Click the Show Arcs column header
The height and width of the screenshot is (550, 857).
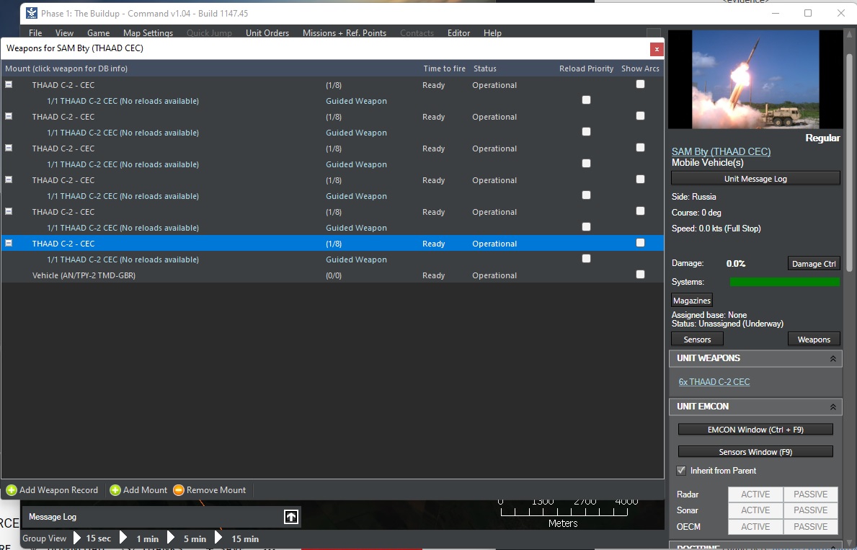coord(640,68)
